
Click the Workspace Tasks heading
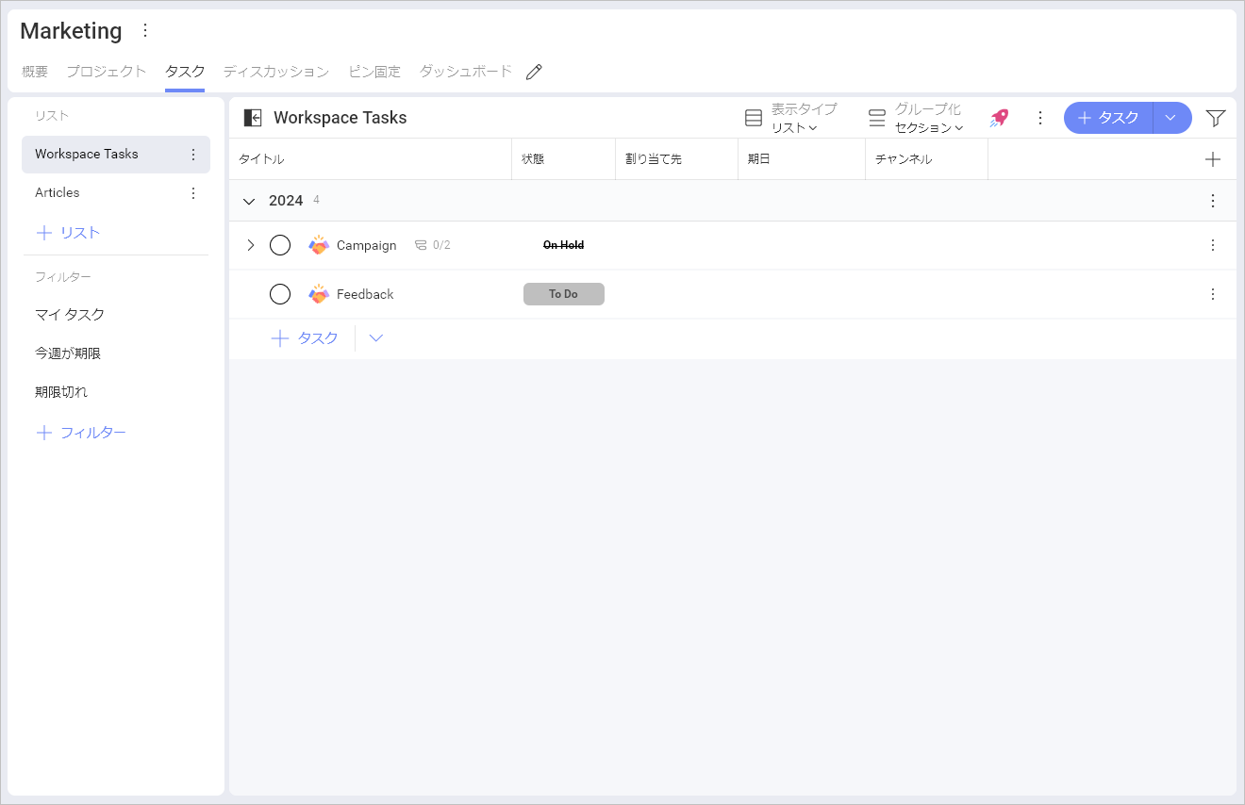[340, 118]
